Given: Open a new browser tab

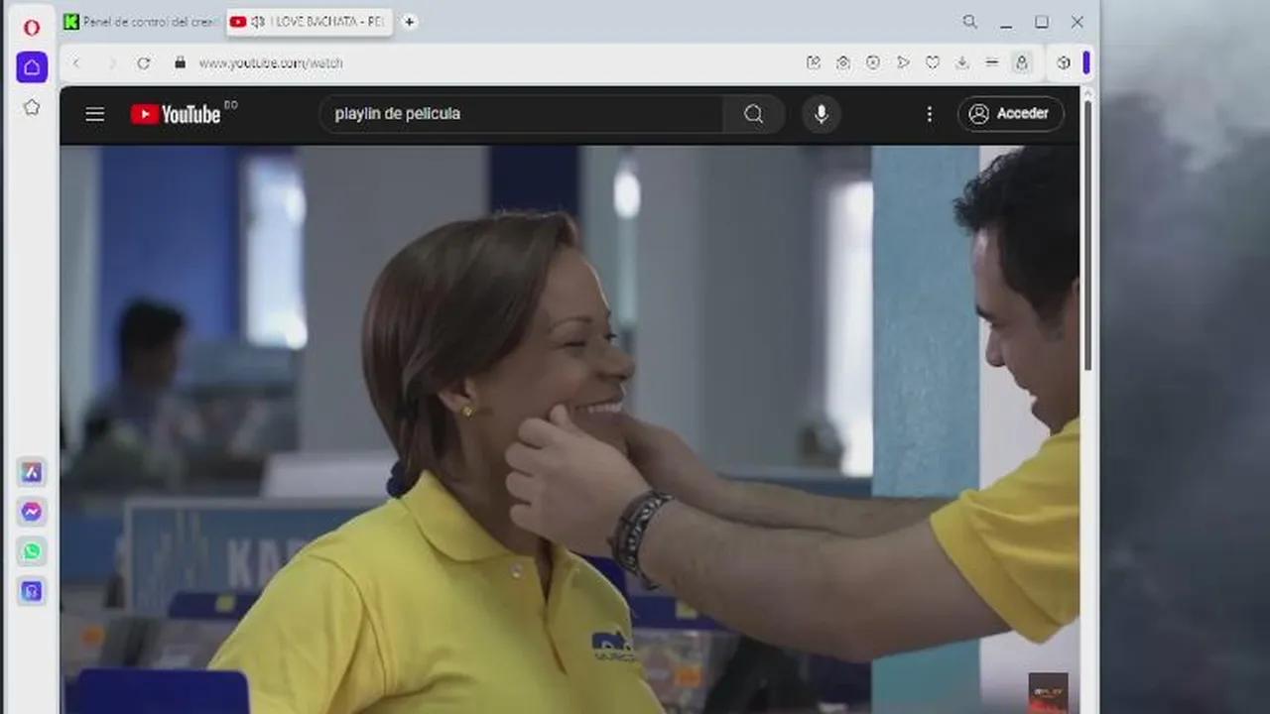Looking at the screenshot, I should click(409, 22).
